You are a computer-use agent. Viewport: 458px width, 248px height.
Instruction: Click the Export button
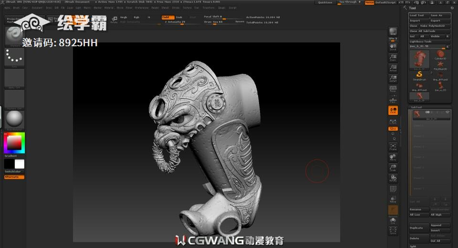tap(440, 21)
